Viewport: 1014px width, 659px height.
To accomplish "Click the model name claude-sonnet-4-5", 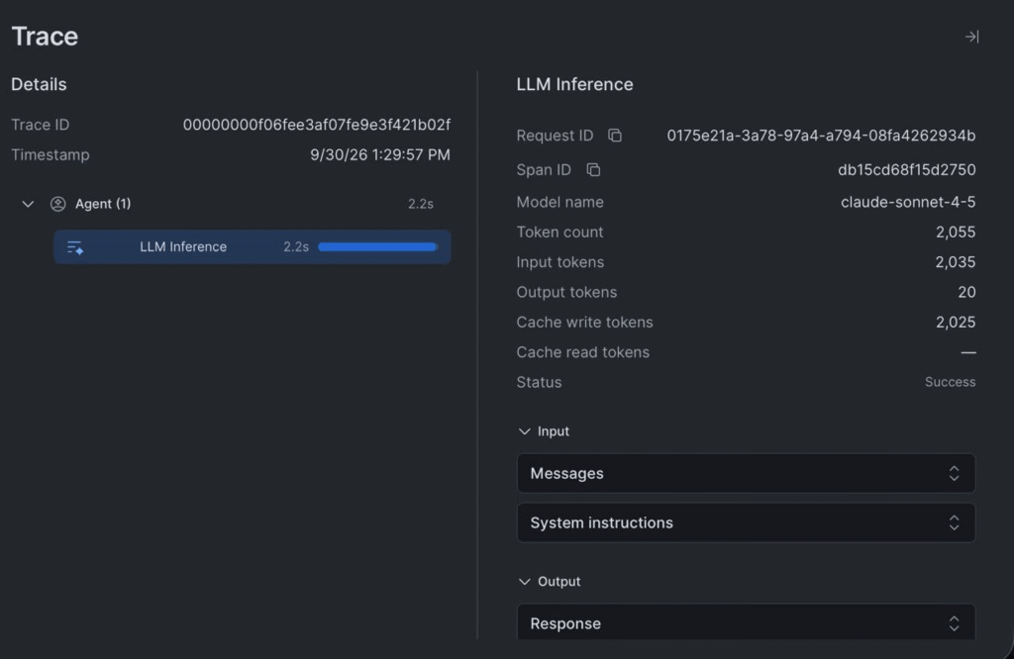I will pos(908,202).
